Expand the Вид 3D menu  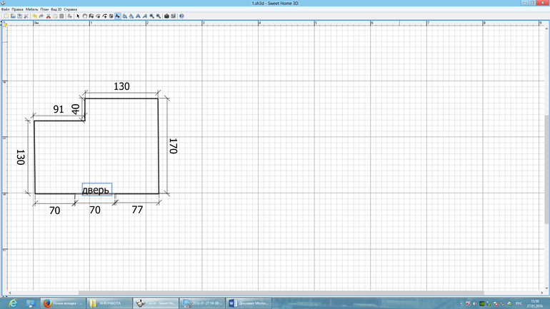[x=56, y=9]
